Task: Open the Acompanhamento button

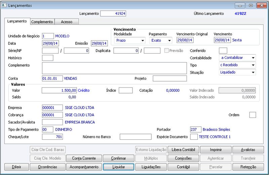Action: [x=84, y=167]
